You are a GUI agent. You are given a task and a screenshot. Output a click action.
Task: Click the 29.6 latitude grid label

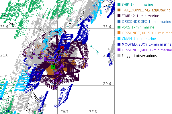point(107,84)
